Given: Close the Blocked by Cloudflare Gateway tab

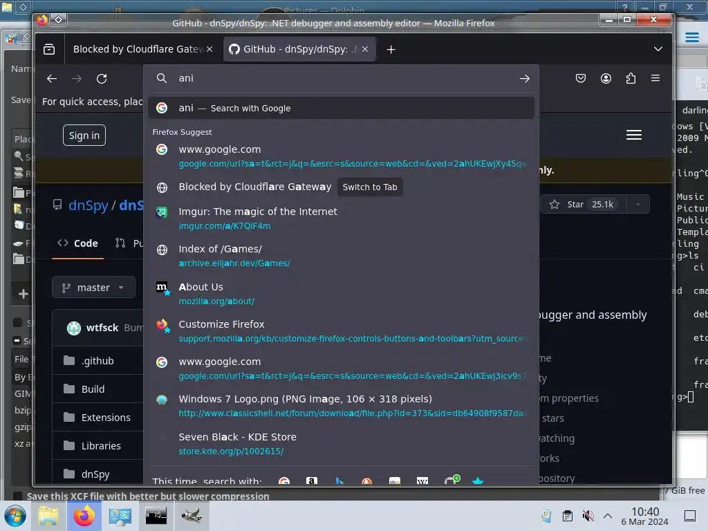Looking at the screenshot, I should click(x=209, y=49).
